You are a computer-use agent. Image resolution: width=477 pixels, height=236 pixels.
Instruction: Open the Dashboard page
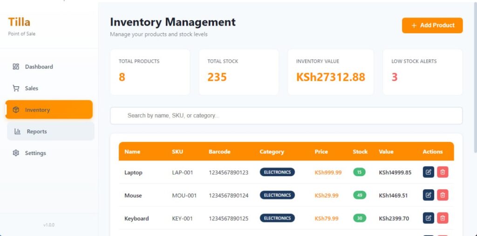point(39,67)
